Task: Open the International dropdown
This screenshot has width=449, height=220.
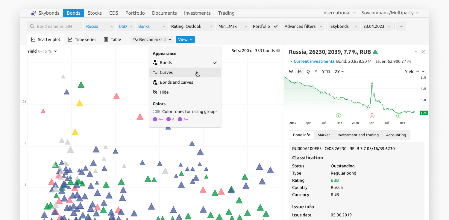Action: [339, 13]
